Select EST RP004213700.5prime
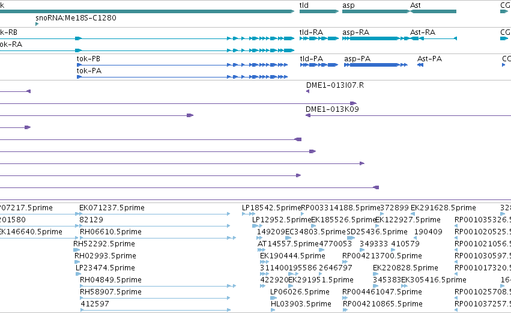The width and height of the screenshot is (511, 313). coord(382,256)
